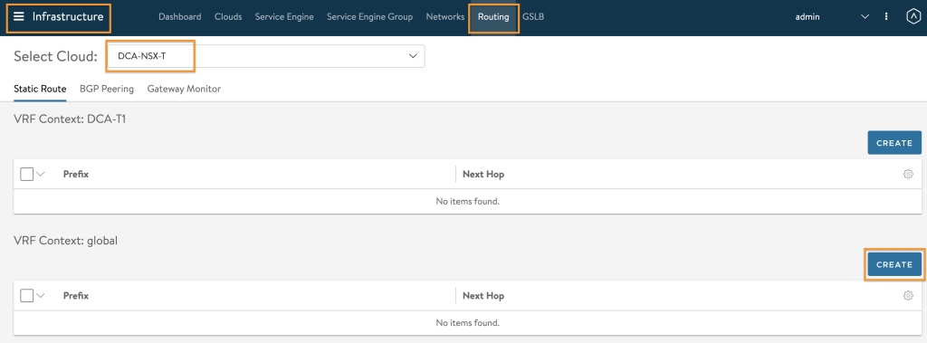Select the Static Route tab
This screenshot has width=927, height=343.
[x=40, y=89]
